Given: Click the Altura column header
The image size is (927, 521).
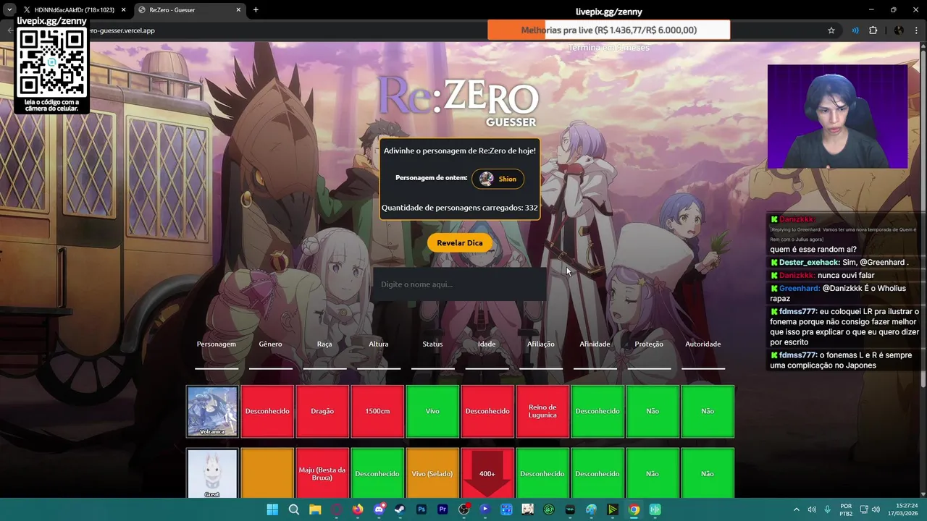Looking at the screenshot, I should (x=379, y=344).
